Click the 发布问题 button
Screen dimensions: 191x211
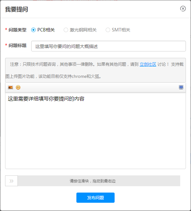95,198
